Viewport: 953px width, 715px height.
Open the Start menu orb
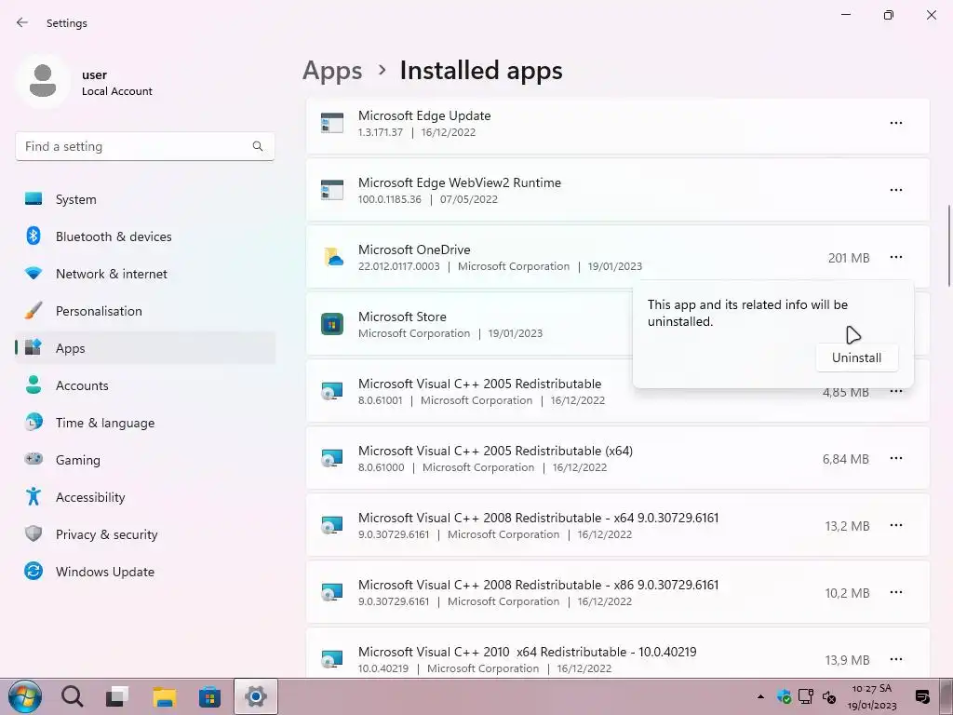point(24,696)
